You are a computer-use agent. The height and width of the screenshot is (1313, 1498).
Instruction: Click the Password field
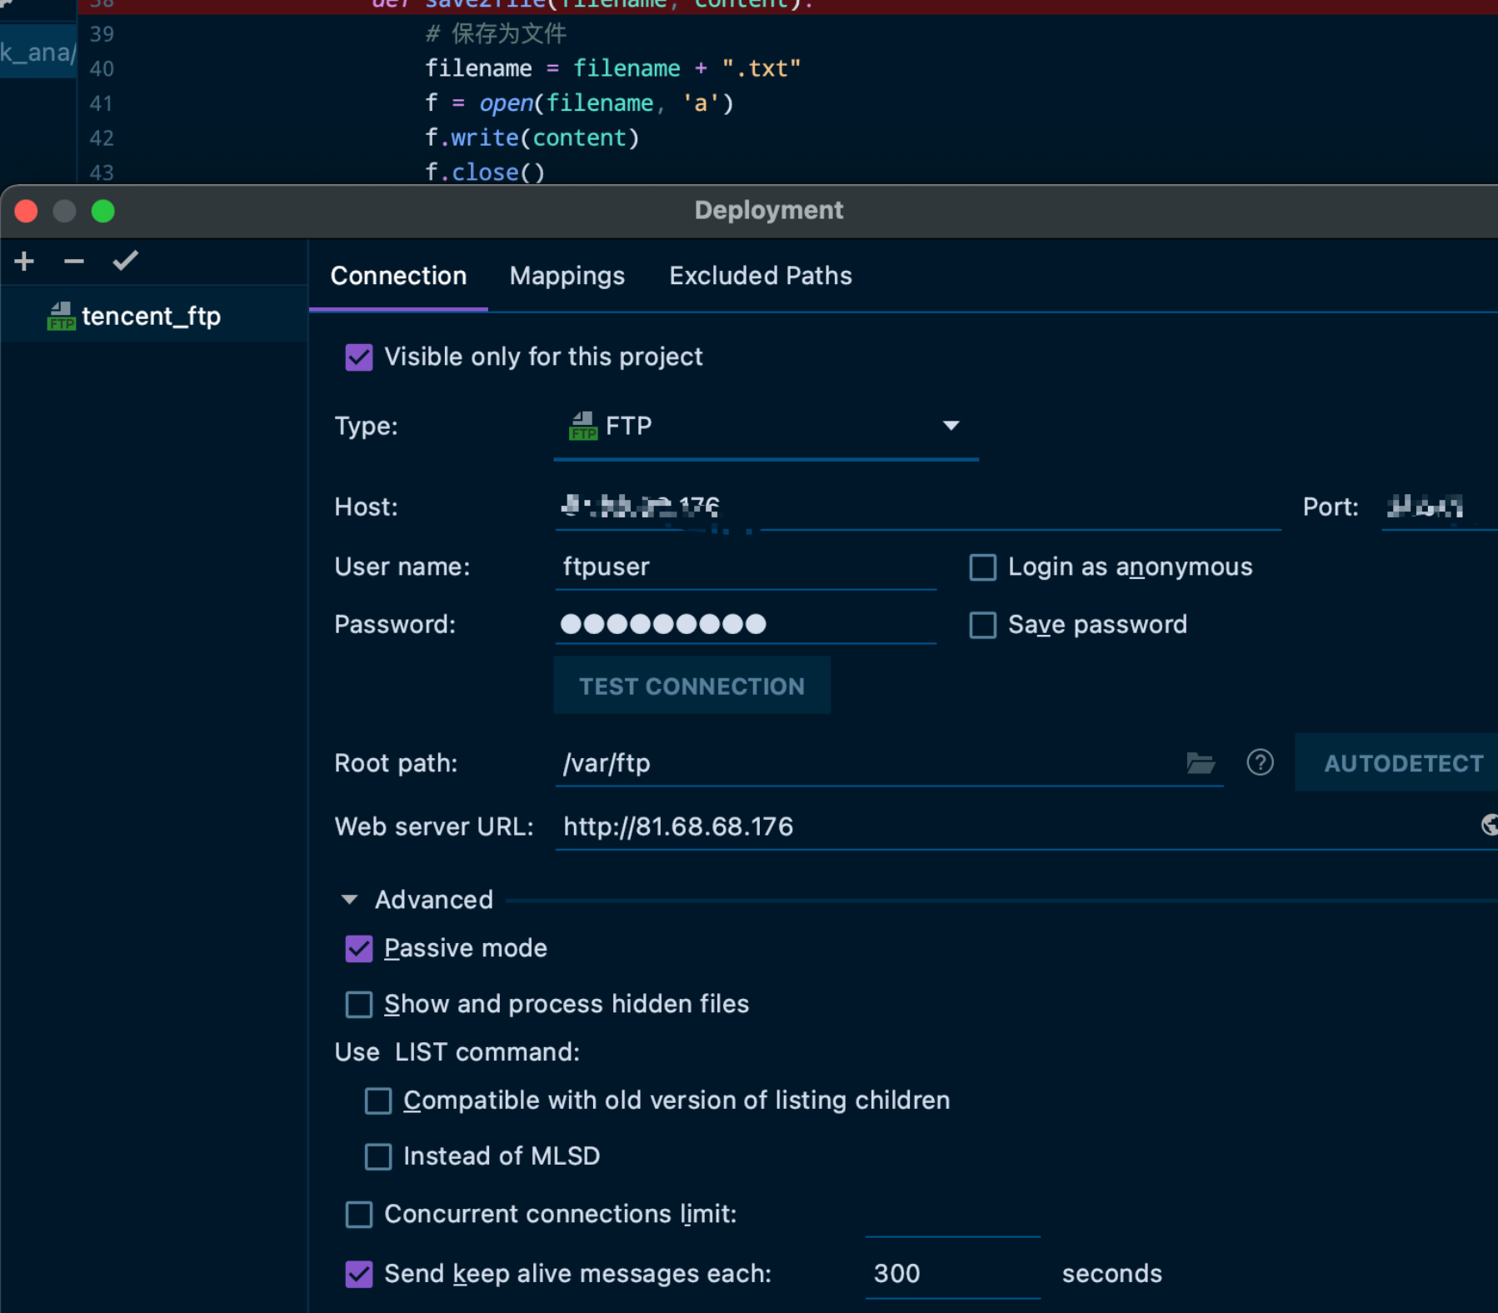746,624
